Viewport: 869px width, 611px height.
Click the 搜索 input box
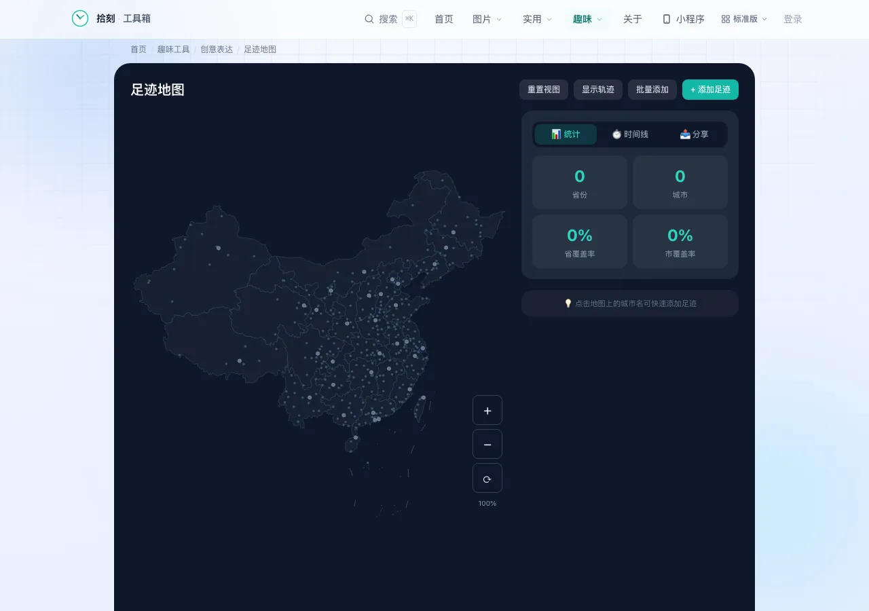point(390,19)
